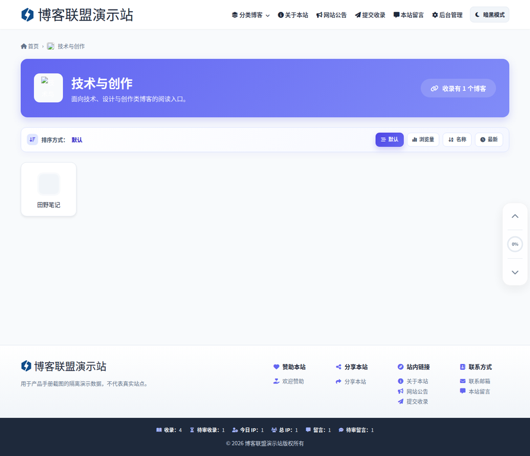The image size is (530, 456).
Task: Sort the list by 名称
Action: [x=457, y=140]
